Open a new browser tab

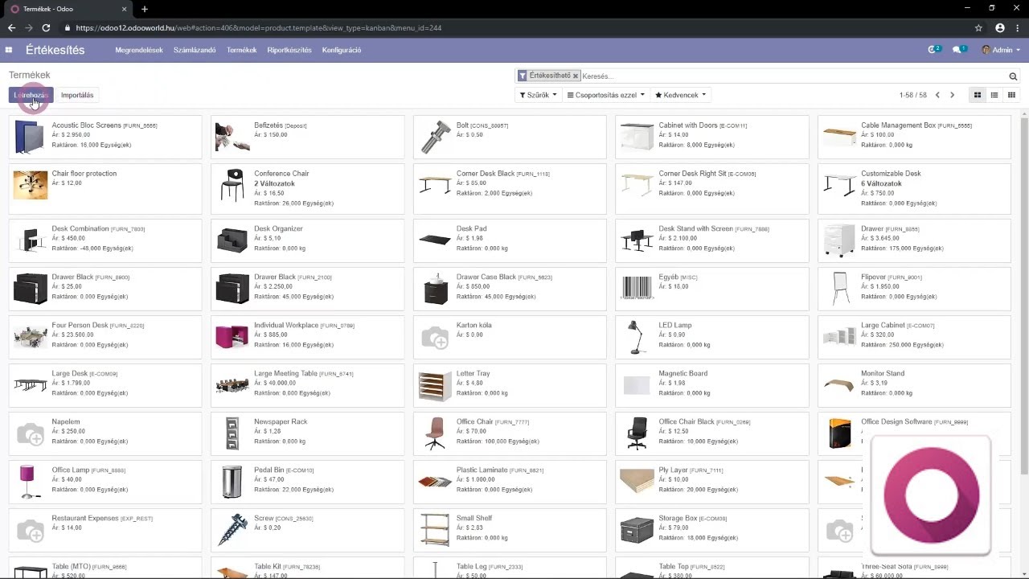[x=145, y=9]
